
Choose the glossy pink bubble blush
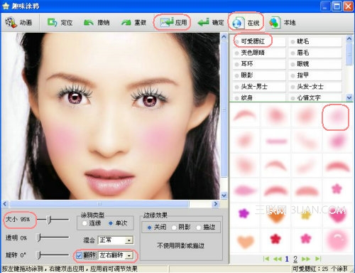coord(337,240)
